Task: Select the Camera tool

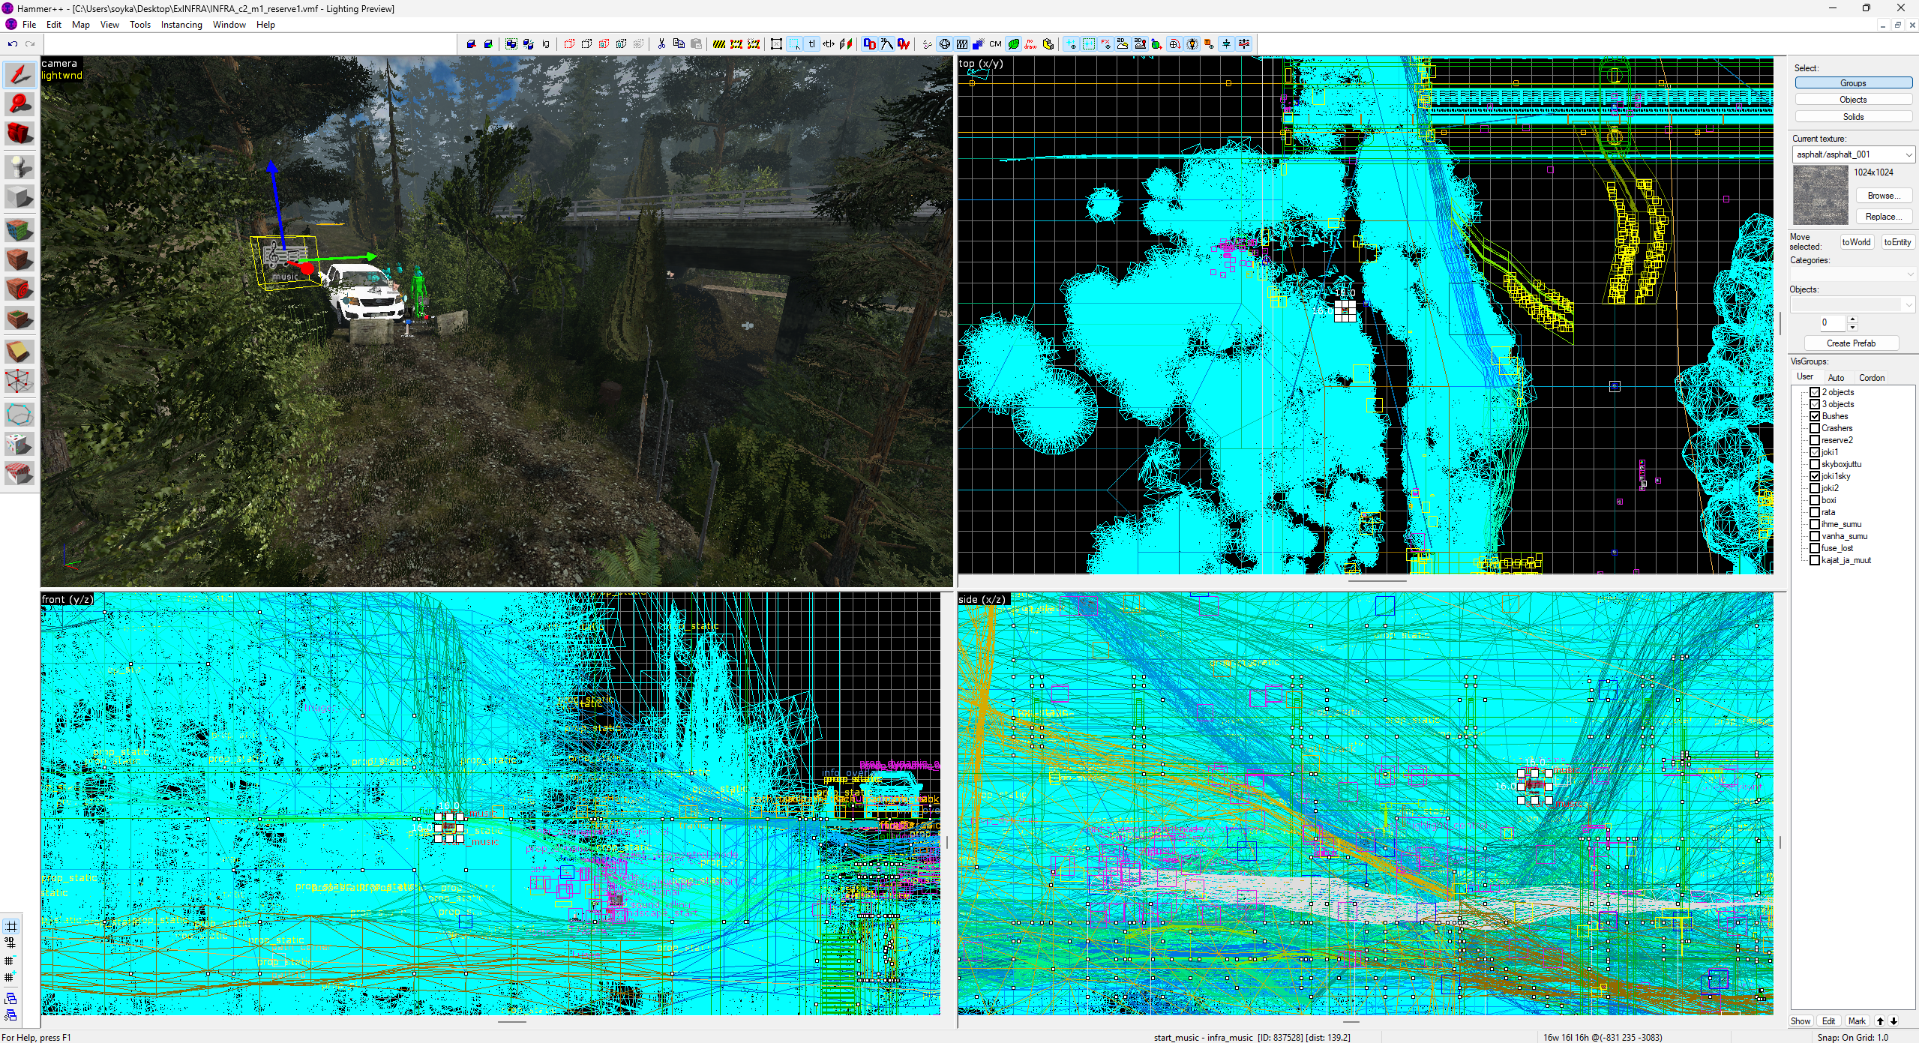Action: click(x=19, y=134)
